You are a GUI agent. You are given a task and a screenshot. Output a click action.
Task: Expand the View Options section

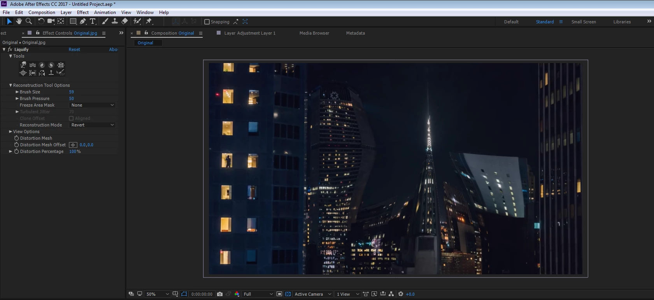pos(11,132)
